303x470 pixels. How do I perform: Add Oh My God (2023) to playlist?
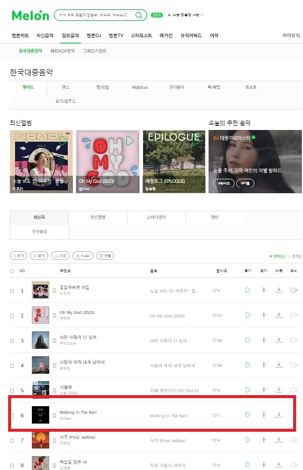(264, 314)
